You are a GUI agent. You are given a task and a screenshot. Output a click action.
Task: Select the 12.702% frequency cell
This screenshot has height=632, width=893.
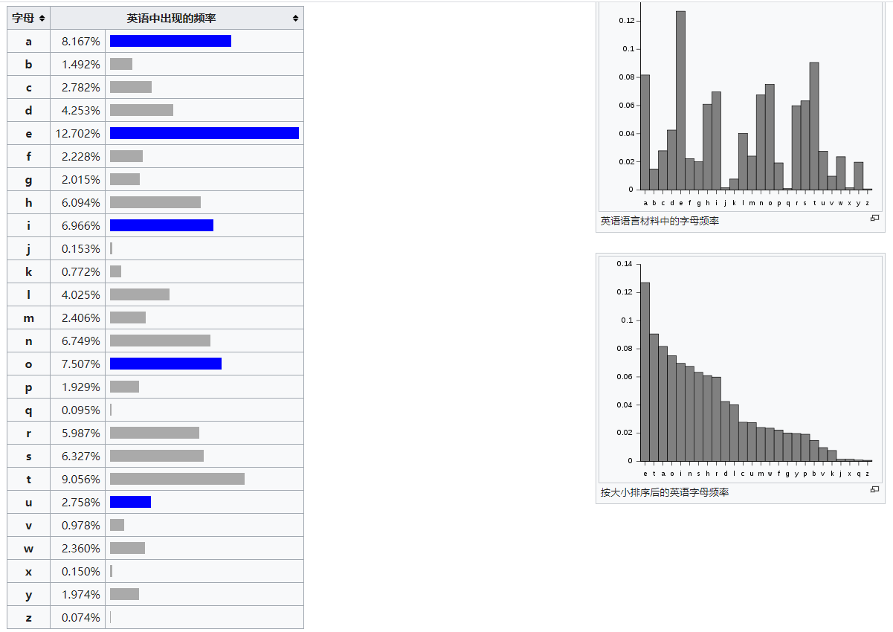click(x=77, y=134)
